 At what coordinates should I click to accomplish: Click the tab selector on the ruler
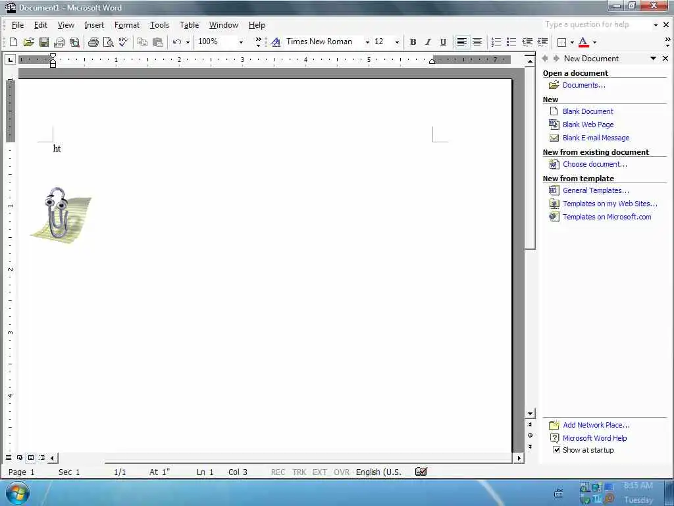coord(11,59)
